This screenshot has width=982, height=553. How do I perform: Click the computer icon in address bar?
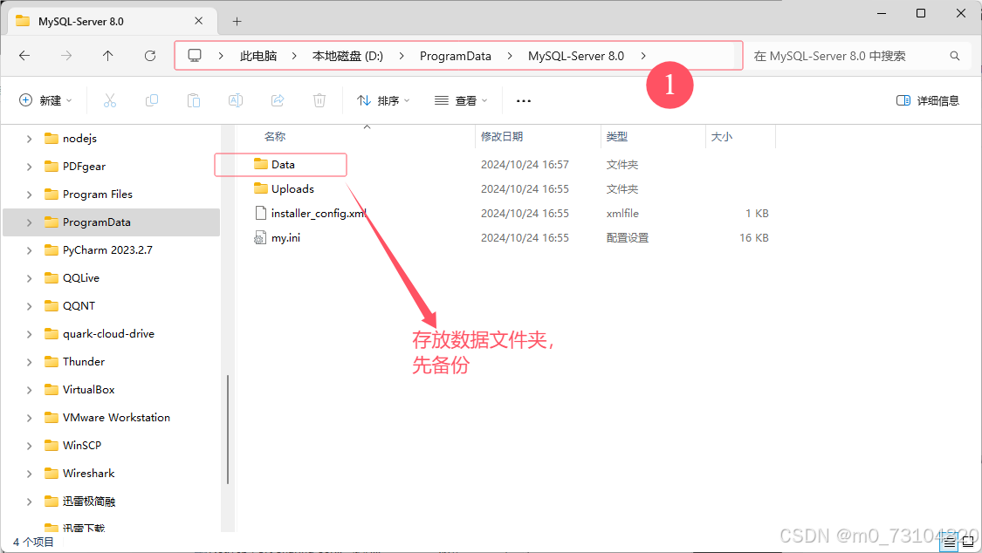click(x=195, y=56)
